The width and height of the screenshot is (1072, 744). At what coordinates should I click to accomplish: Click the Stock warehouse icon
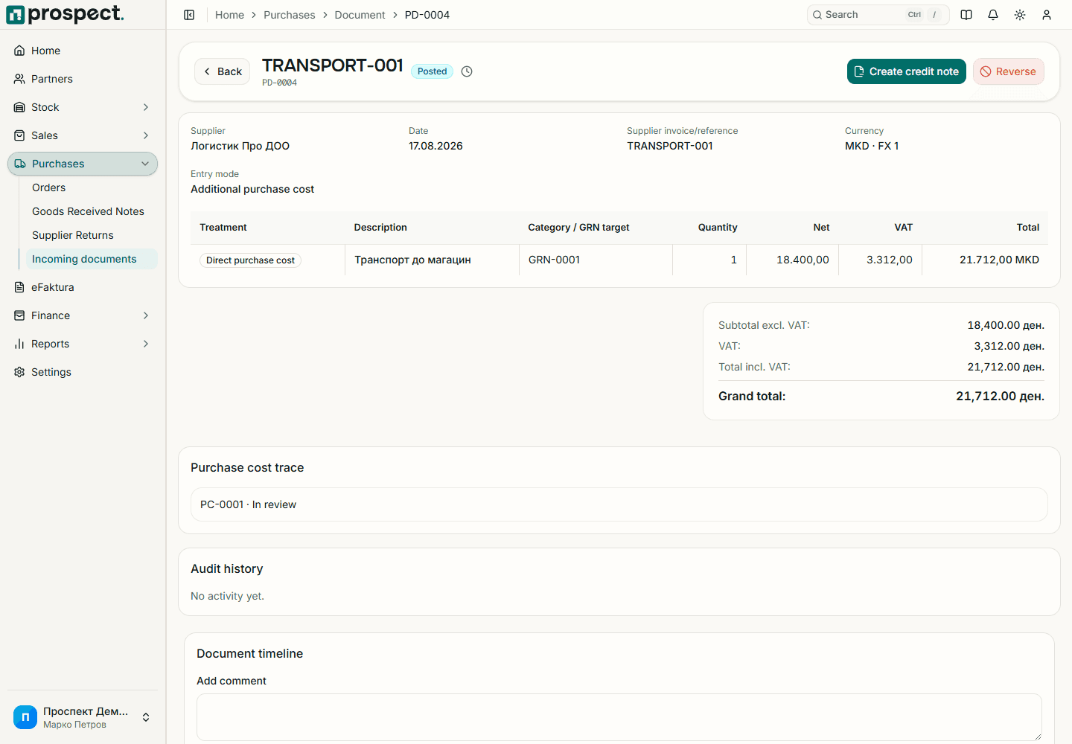coord(19,107)
